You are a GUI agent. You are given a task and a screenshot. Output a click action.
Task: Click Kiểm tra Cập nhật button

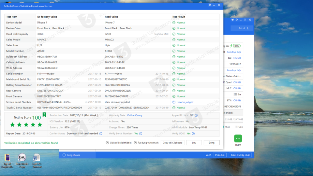coord(240,155)
